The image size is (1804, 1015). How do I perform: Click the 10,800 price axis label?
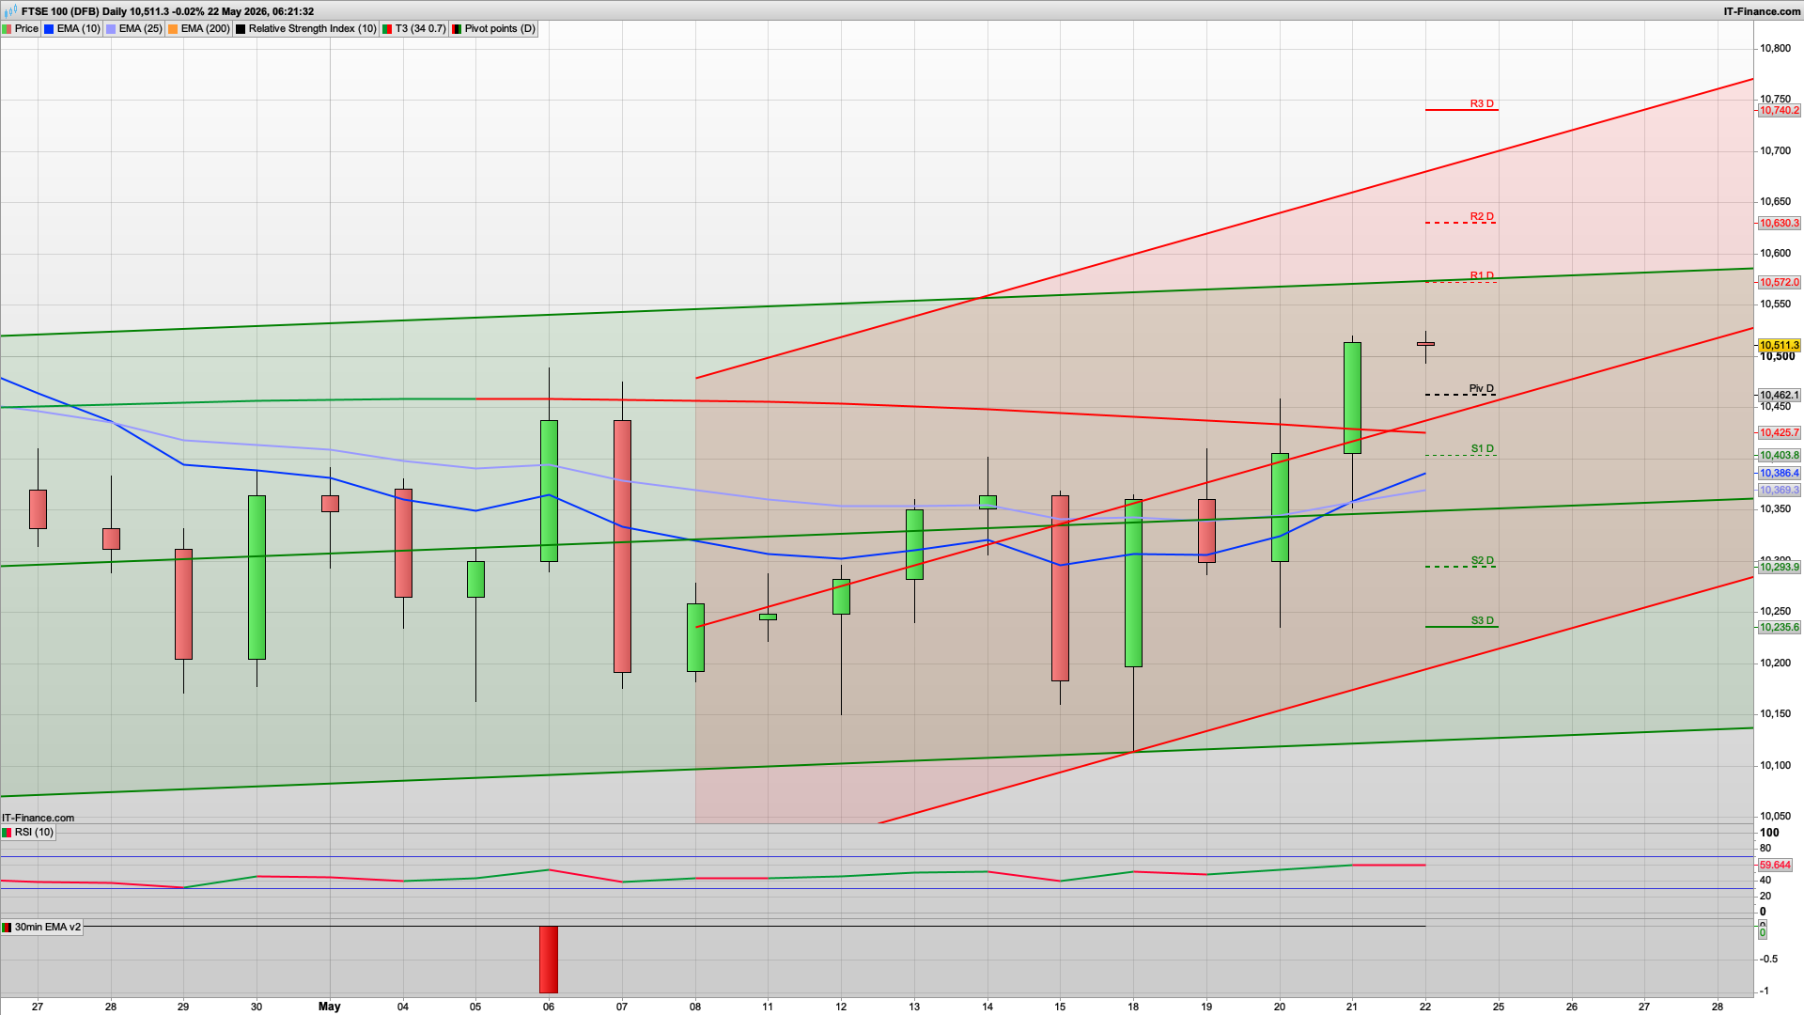click(1776, 48)
